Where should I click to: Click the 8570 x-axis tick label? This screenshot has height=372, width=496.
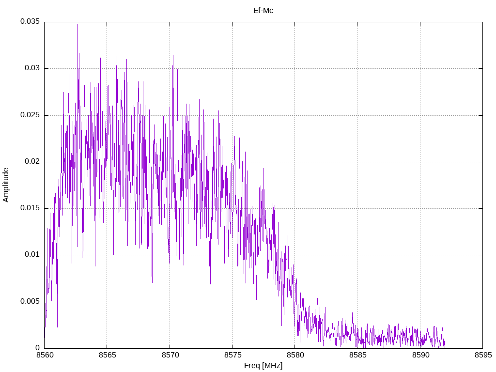point(170,355)
